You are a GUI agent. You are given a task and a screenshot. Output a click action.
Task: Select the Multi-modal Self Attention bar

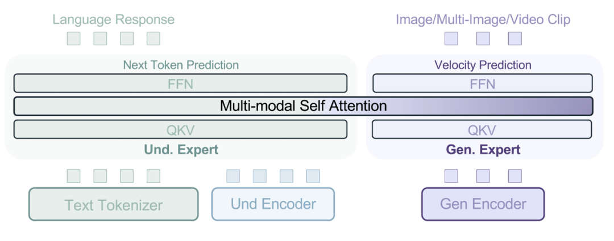coord(304,106)
